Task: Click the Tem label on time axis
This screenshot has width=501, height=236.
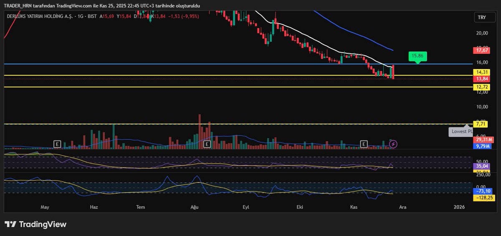Action: click(x=141, y=207)
